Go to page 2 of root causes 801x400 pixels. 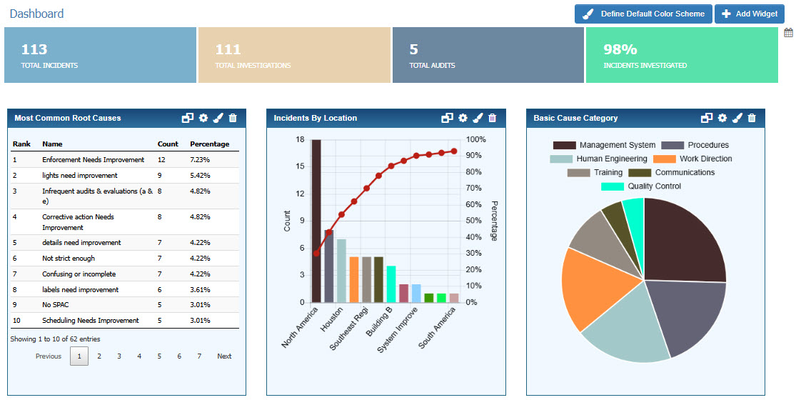click(x=99, y=356)
